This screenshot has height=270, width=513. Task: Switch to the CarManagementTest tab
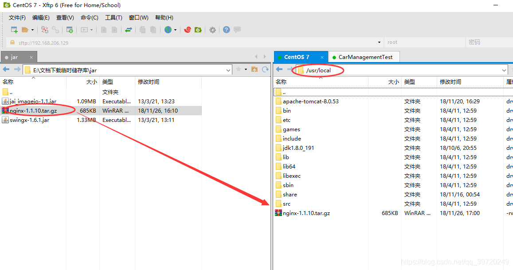[x=364, y=57]
